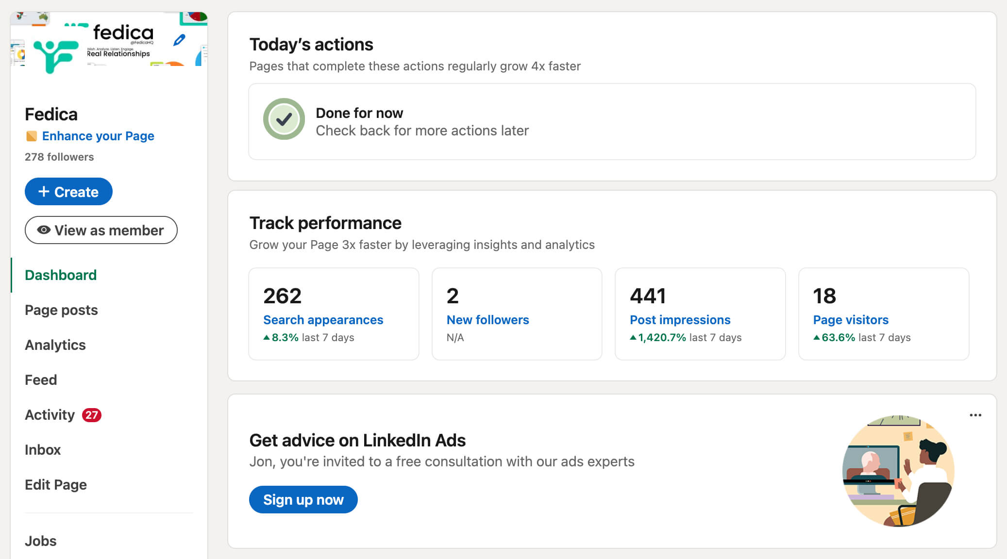Navigate to Edit Page in sidebar

click(56, 485)
